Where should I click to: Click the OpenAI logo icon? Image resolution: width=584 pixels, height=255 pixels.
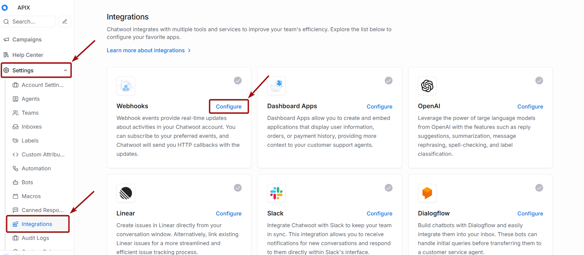pyautogui.click(x=427, y=86)
